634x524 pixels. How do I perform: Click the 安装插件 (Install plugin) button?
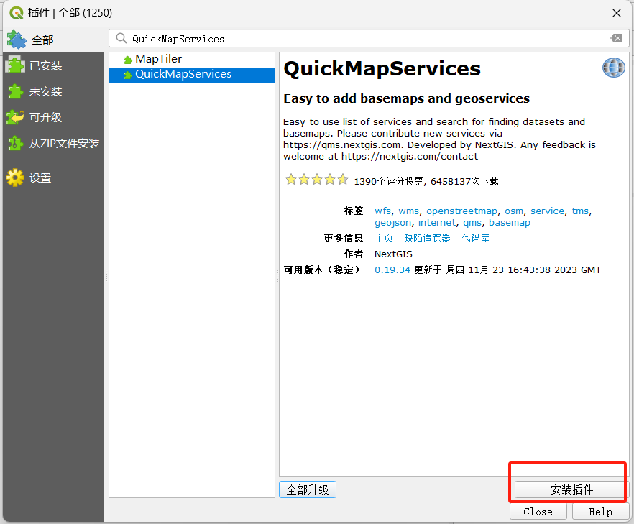(x=571, y=489)
